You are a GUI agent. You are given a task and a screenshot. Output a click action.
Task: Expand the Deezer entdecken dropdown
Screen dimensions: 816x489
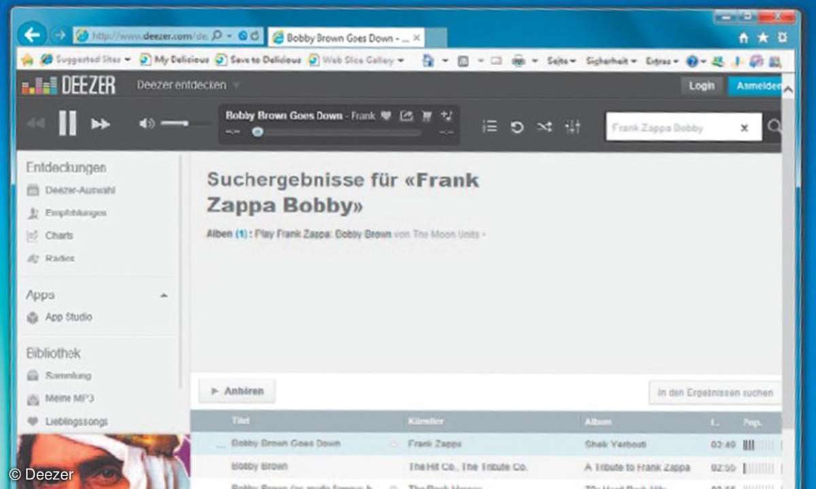point(188,86)
